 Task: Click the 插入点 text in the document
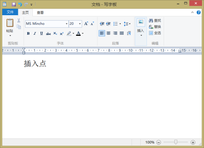(35, 64)
